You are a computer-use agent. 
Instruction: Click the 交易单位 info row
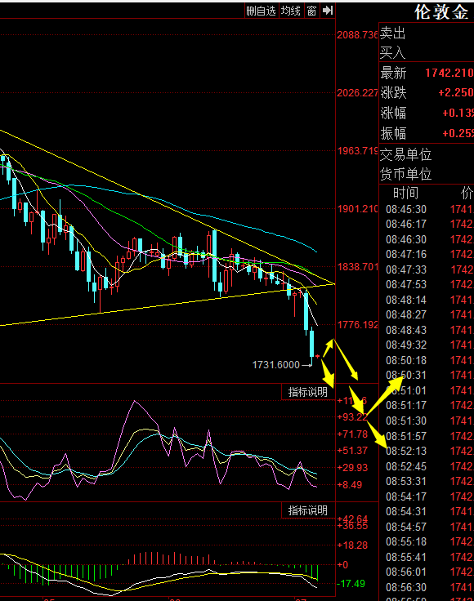pyautogui.click(x=427, y=154)
